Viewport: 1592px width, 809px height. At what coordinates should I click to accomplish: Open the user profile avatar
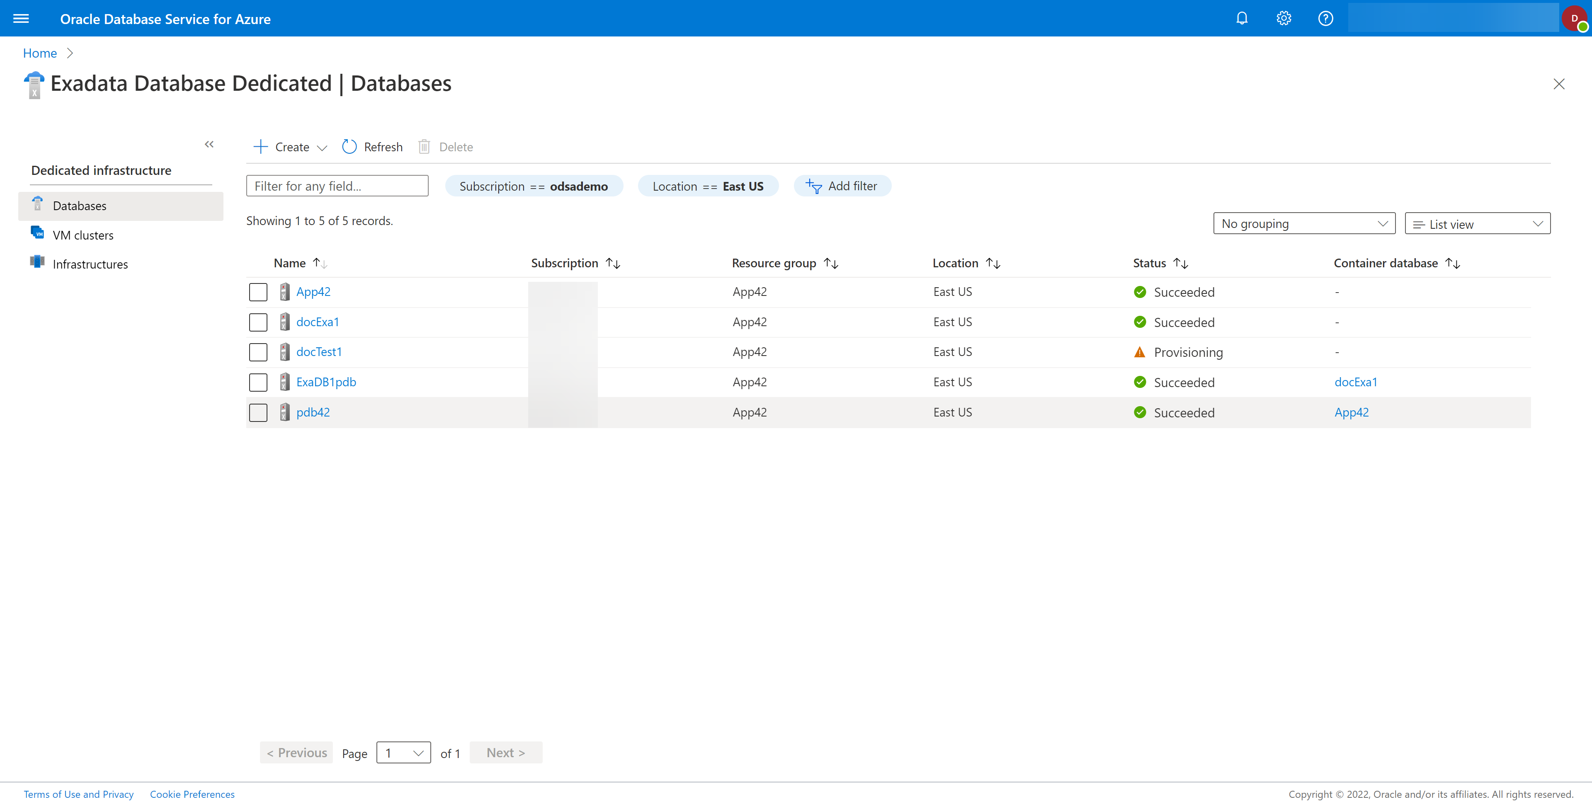click(x=1575, y=19)
